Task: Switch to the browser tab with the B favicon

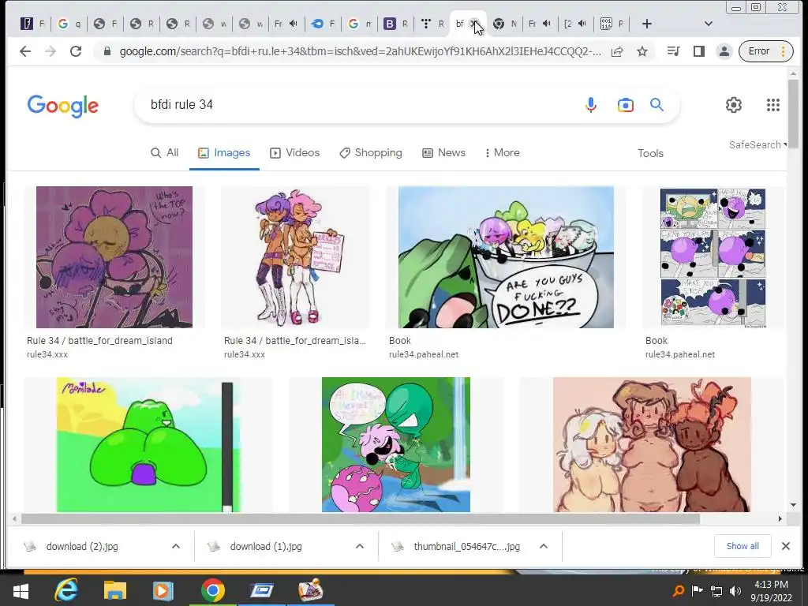Action: 395,24
